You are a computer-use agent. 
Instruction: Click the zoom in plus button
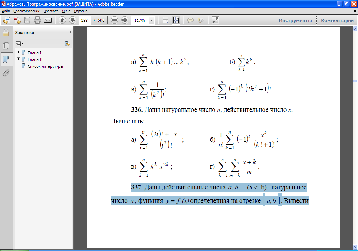[x=125, y=20]
